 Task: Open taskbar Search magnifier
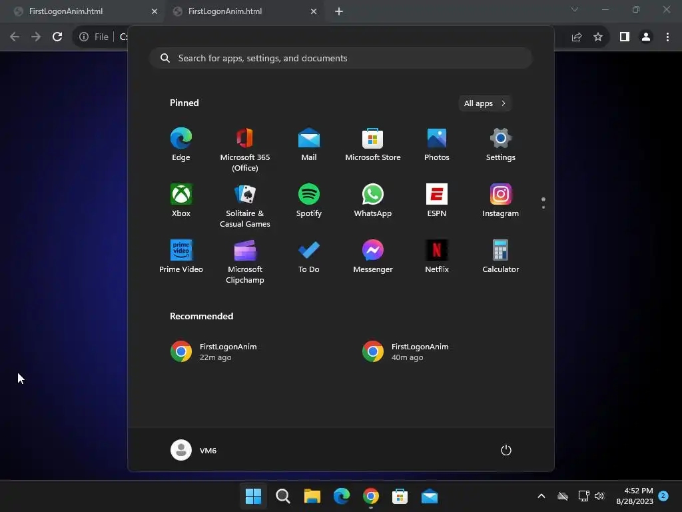pos(282,496)
